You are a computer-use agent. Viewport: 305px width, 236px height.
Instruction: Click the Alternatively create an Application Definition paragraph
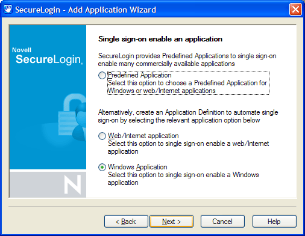pos(188,116)
